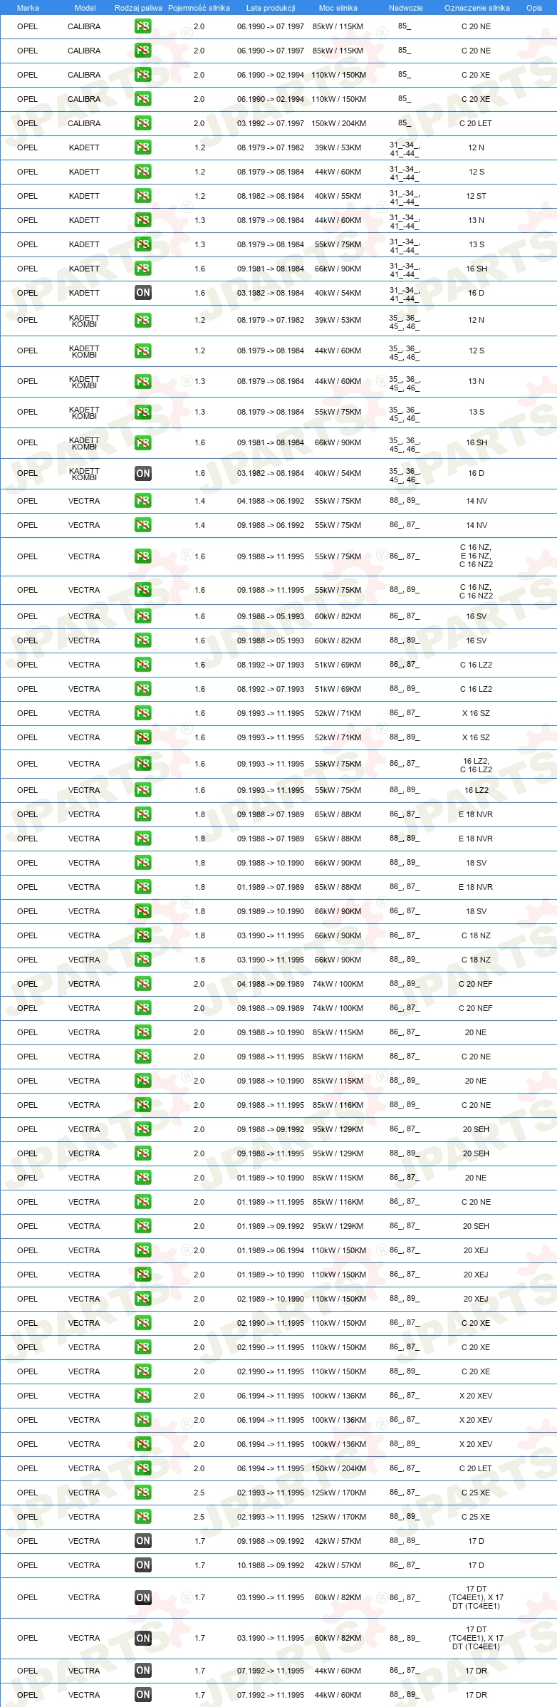Click the Model column header
This screenshot has width=557, height=1707.
(x=85, y=8)
